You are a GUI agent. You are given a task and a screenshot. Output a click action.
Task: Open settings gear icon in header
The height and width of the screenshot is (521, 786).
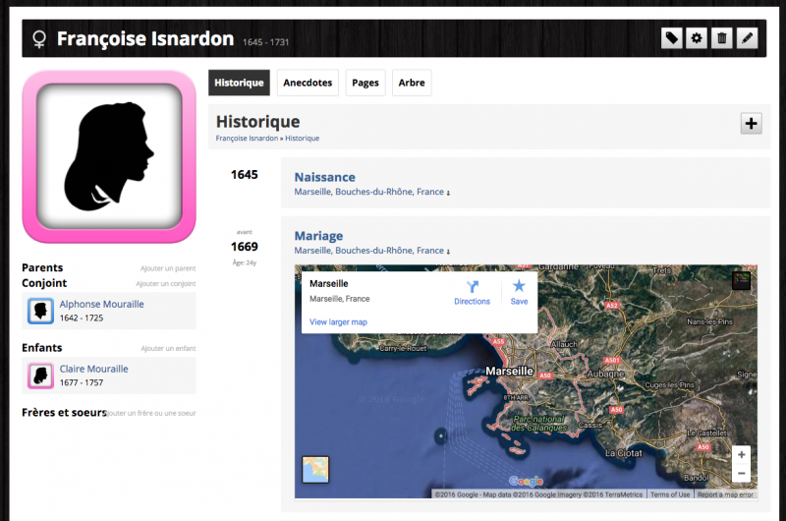697,38
